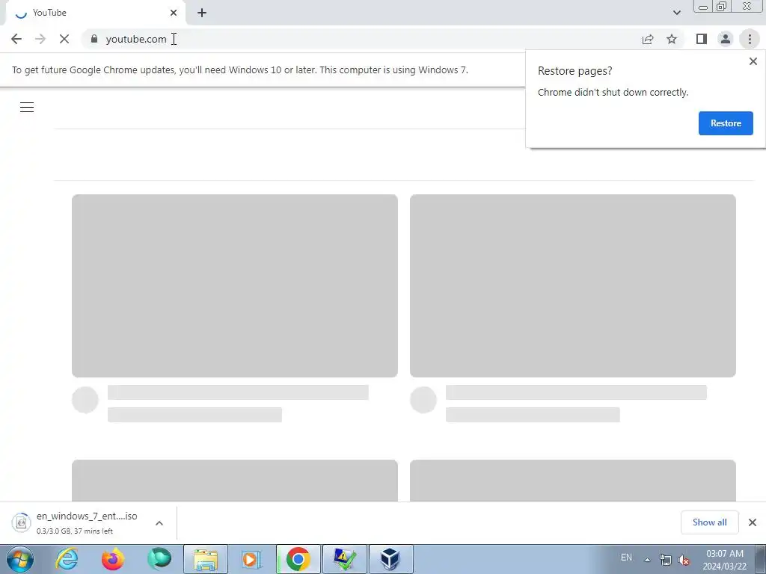Show all downloads

[x=709, y=522]
